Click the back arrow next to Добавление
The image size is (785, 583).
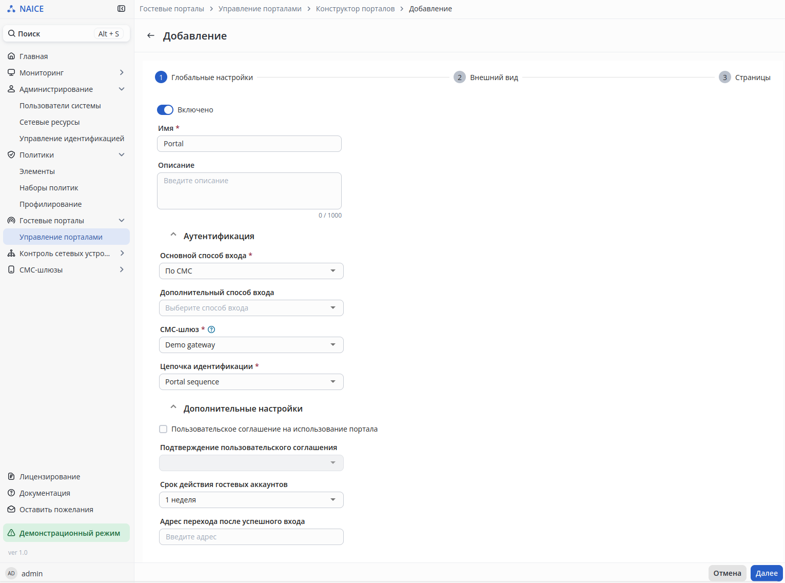tap(150, 35)
